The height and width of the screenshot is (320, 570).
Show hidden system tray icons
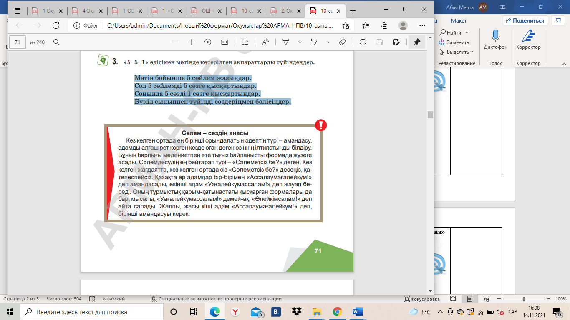pyautogui.click(x=439, y=312)
